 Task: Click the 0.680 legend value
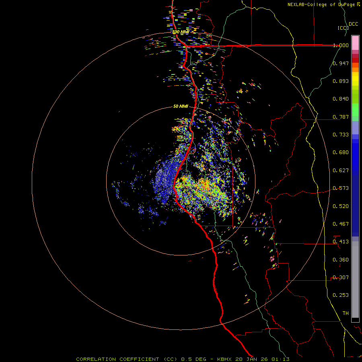(341, 152)
